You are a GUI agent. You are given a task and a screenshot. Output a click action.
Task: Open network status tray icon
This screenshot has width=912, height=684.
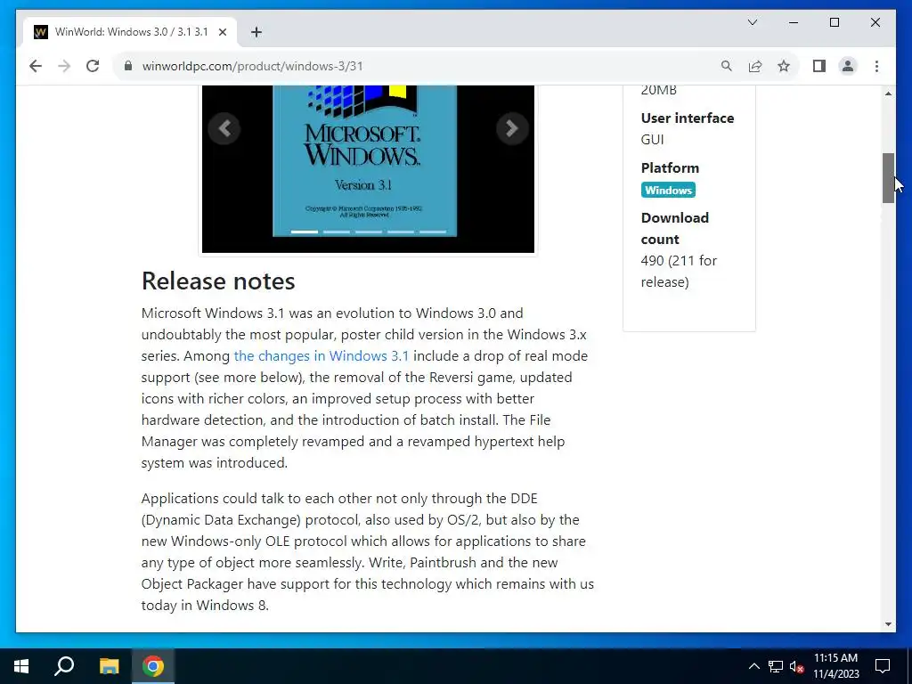coord(776,666)
